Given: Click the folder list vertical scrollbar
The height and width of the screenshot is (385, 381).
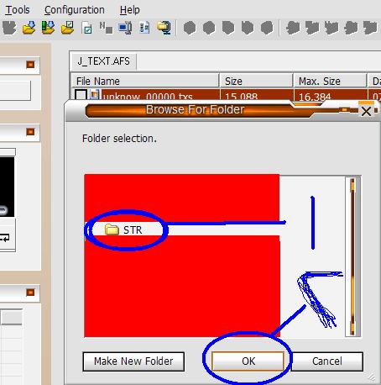Looking at the screenshot, I should 352,256.
